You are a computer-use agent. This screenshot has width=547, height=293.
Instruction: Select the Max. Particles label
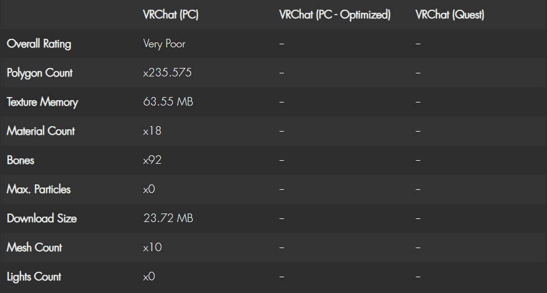point(39,189)
